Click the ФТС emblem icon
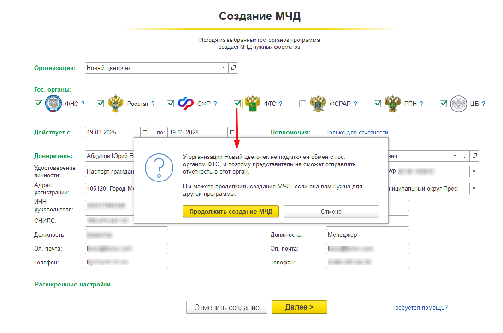 point(253,104)
